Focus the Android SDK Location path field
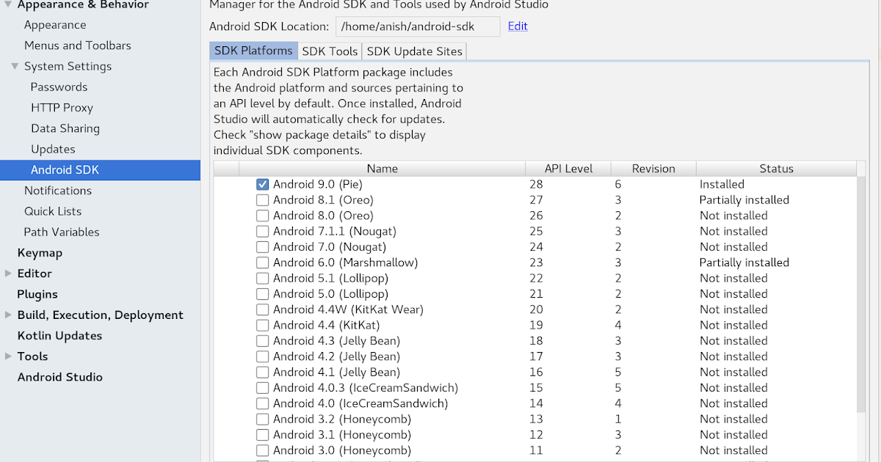 coord(418,26)
